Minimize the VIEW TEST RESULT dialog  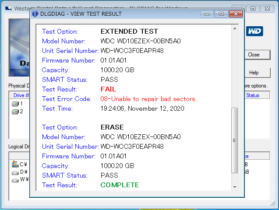pos(207,14)
